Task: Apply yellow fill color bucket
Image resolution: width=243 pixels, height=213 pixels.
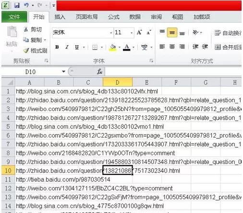Action: pos(113,48)
